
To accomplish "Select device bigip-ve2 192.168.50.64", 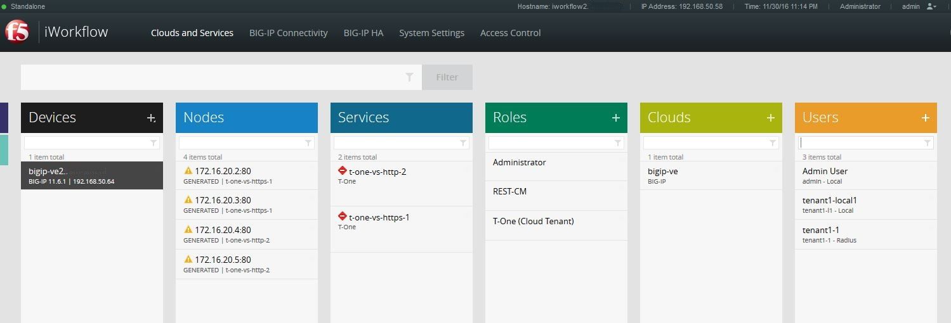I will (92, 175).
